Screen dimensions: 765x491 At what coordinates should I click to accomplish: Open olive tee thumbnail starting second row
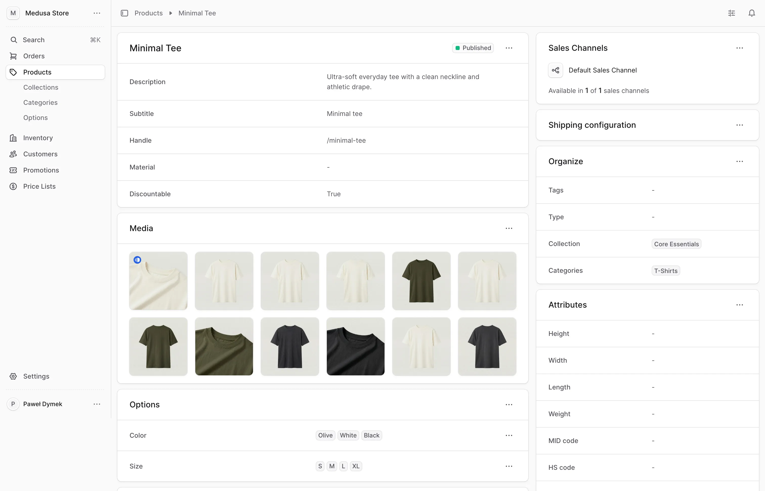[x=158, y=347]
